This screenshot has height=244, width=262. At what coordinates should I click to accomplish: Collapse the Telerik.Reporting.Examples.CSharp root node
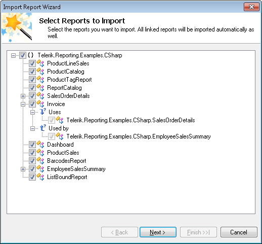13,55
